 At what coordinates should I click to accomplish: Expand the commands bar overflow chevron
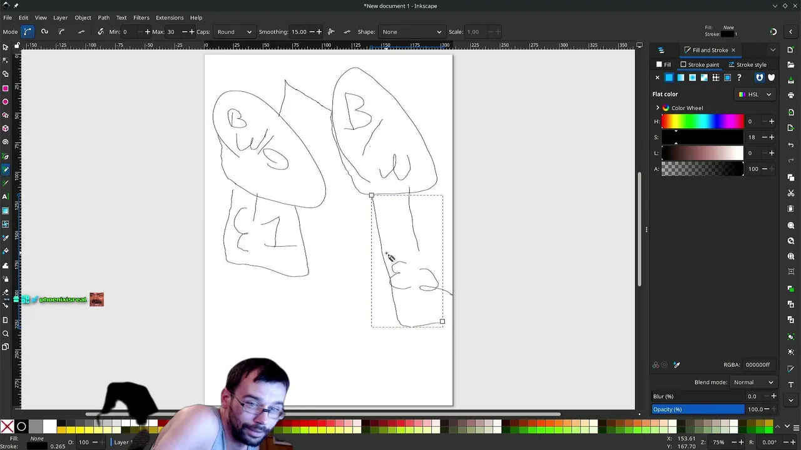coord(791,400)
